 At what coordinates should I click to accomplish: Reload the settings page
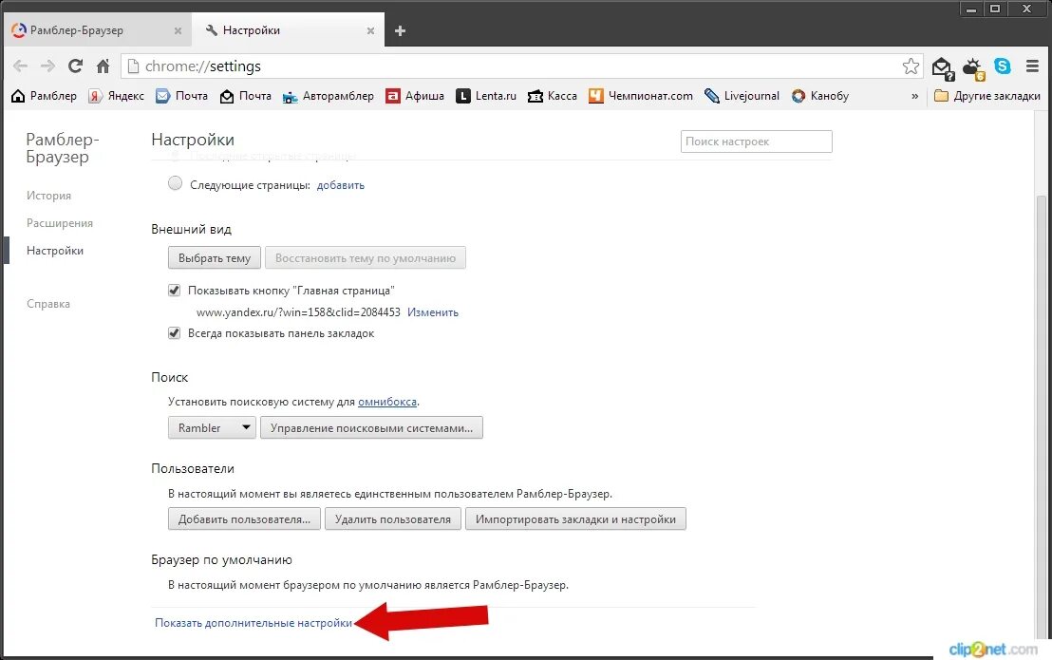coord(75,66)
